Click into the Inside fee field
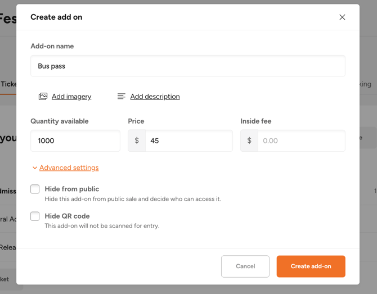Screen dimensions: 377x294 302,141
